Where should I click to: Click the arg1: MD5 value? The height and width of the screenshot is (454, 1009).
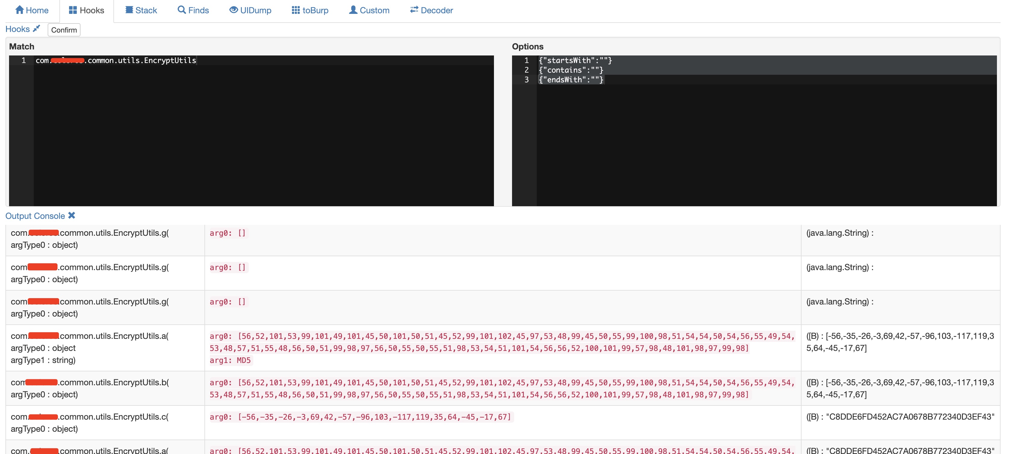[230, 360]
